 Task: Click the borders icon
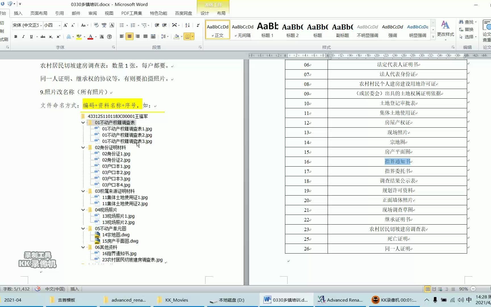tap(187, 36)
